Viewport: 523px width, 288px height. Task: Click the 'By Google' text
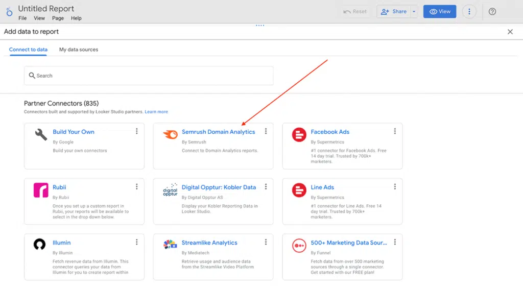click(x=63, y=142)
